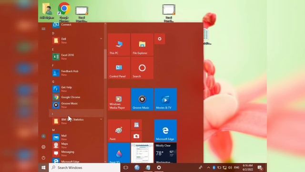Click the Windows Start button
Image resolution: width=305 pixels, height=172 pixels.
tap(43, 168)
